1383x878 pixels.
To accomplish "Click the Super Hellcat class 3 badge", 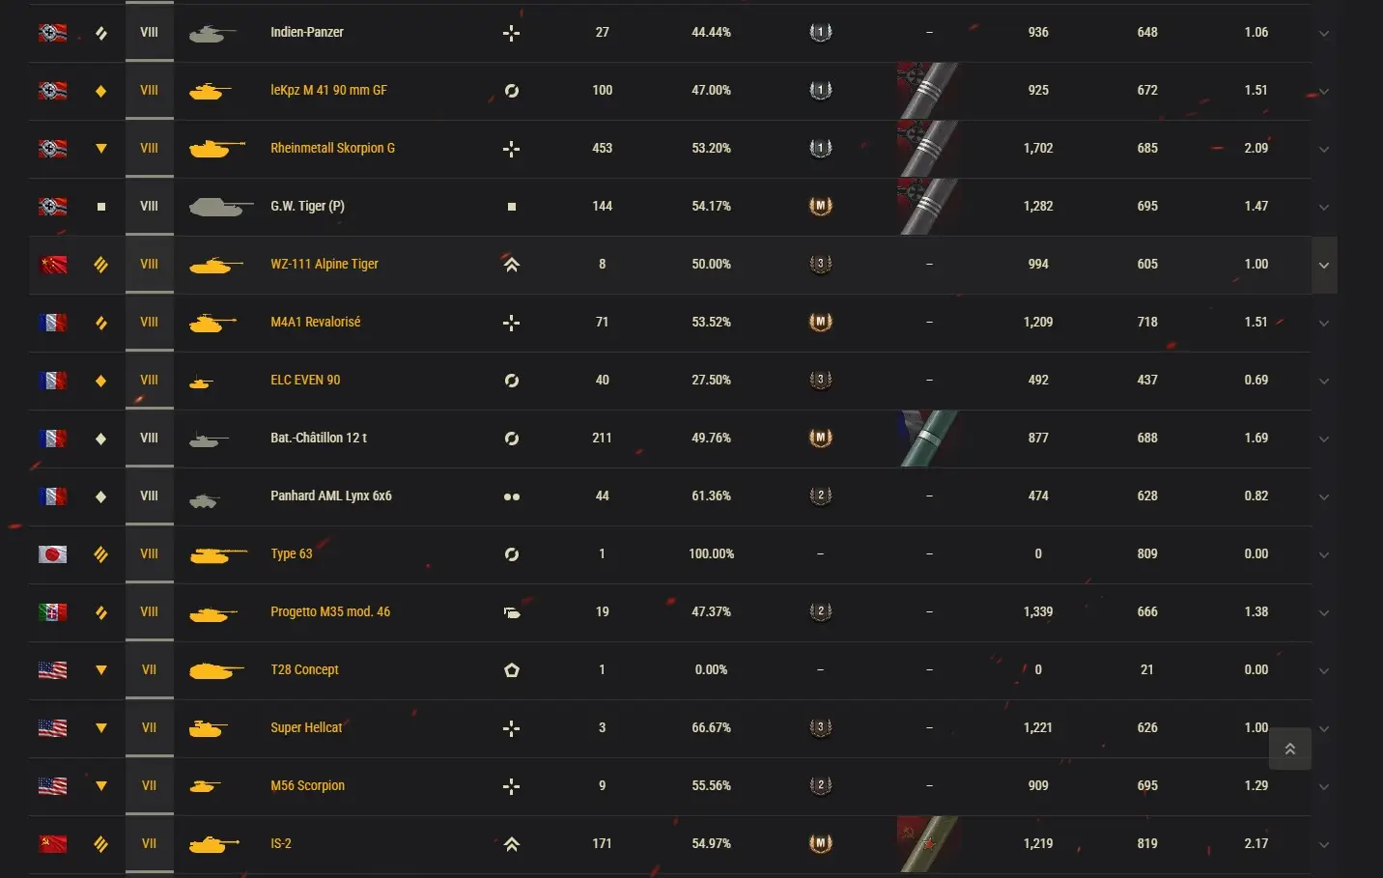I will [x=820, y=727].
